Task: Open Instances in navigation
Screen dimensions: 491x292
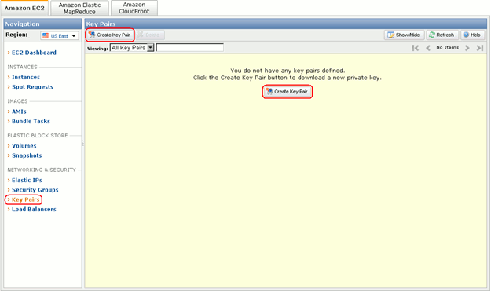Action: click(26, 77)
